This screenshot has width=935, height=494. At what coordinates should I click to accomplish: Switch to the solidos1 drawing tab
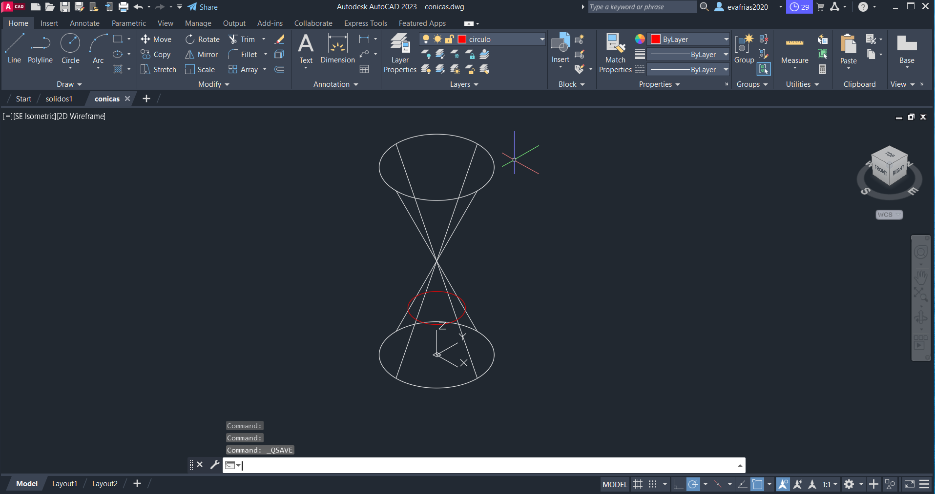pyautogui.click(x=59, y=99)
